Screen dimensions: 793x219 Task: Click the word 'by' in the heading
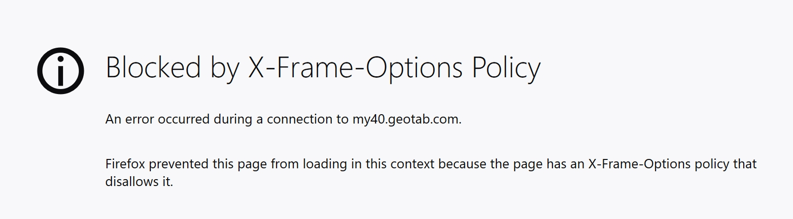click(224, 68)
